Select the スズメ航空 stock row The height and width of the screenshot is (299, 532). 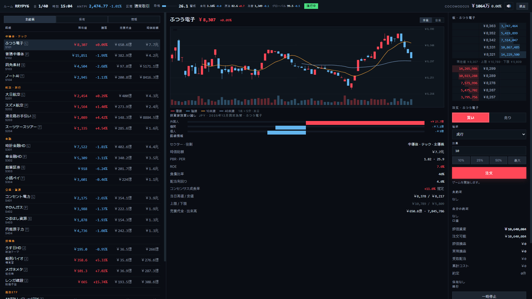click(x=82, y=107)
